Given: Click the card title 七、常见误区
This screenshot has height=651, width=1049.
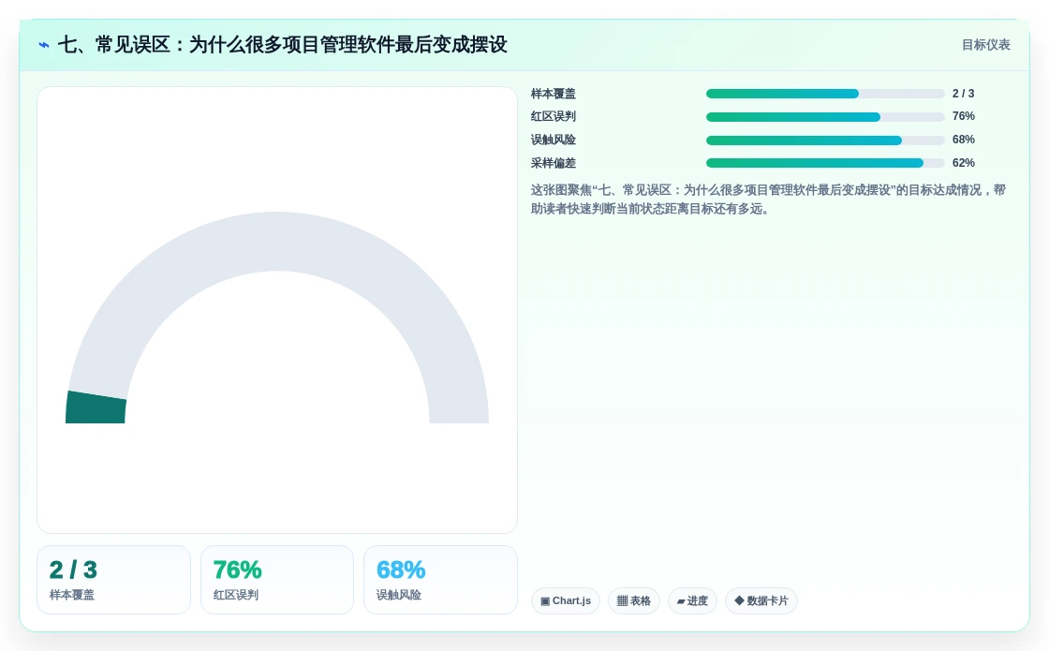Looking at the screenshot, I should click(282, 45).
